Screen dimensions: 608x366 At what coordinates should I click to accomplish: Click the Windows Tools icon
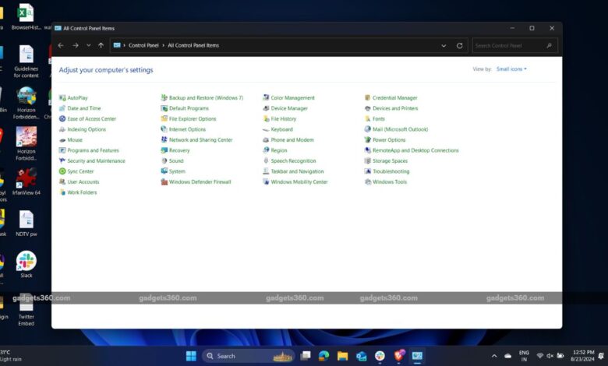coord(368,181)
